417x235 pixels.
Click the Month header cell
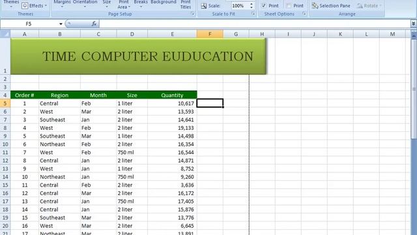tap(98, 95)
